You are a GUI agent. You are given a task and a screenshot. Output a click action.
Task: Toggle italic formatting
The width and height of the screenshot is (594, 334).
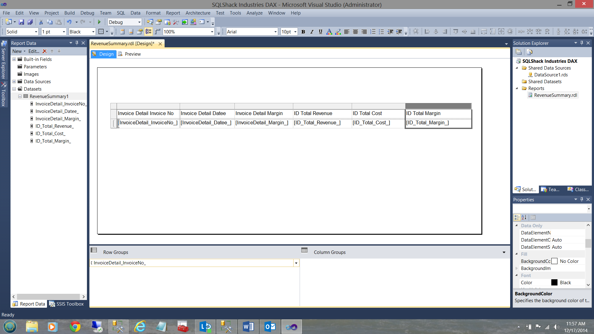tap(312, 32)
